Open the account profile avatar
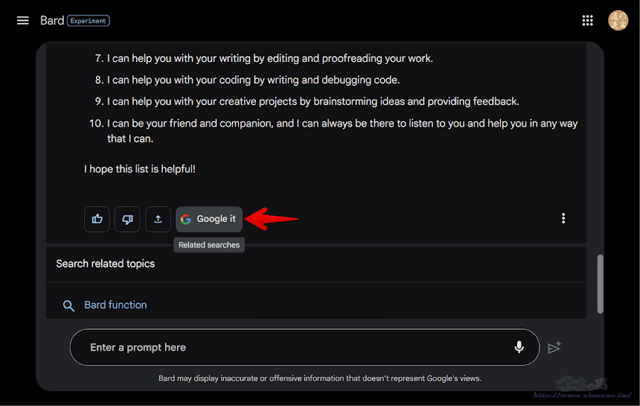The height and width of the screenshot is (406, 640). pyautogui.click(x=618, y=21)
